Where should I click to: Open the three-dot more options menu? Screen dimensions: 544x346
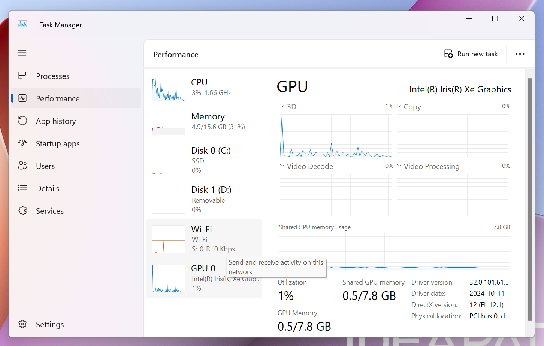[x=520, y=54]
